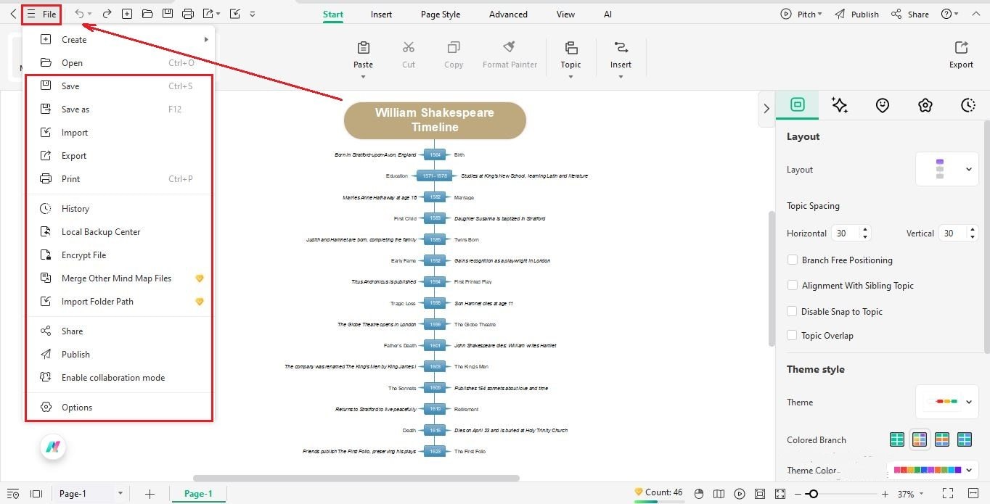Click the fit to window icon in status bar
The width and height of the screenshot is (990, 504).
759,494
